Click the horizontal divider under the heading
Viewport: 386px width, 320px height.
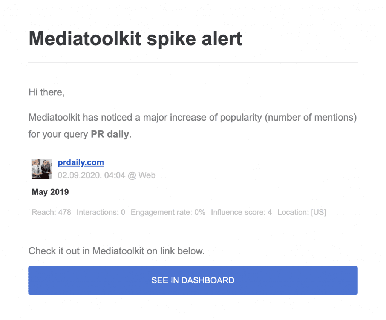[x=193, y=61]
